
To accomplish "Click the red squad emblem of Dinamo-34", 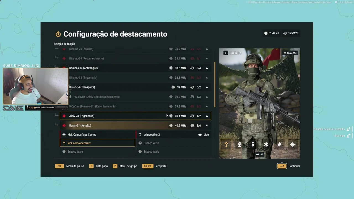I will point(64,59).
